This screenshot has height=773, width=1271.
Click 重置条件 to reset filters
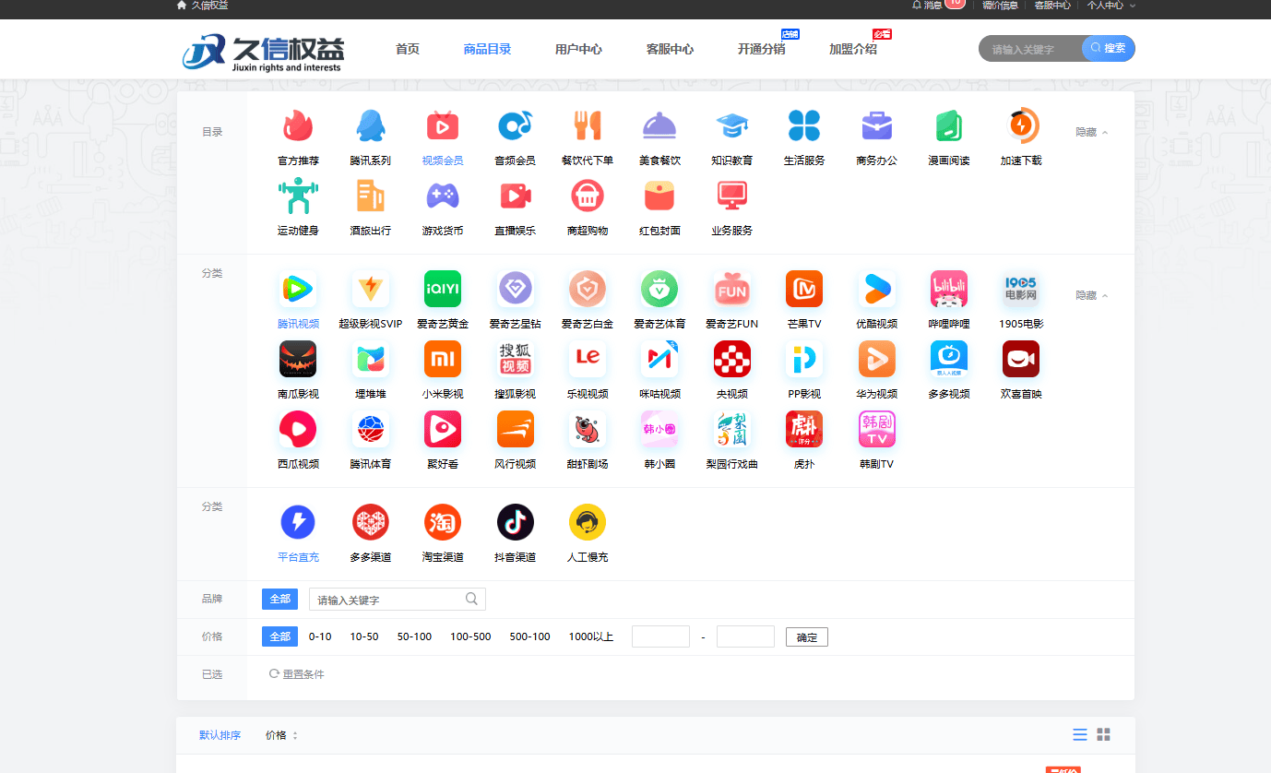pyautogui.click(x=297, y=674)
